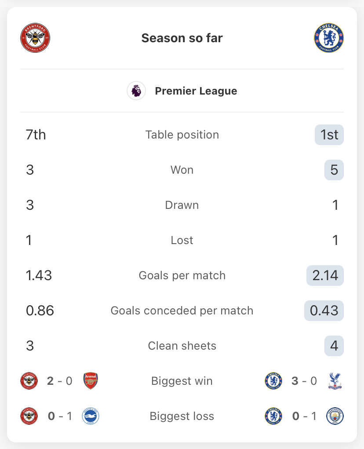364x449 pixels.
Task: Select the highlighted 4 clean sheets value
Action: tap(334, 346)
